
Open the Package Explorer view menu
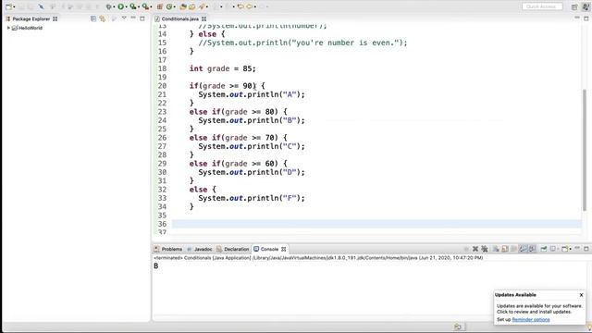[x=124, y=18]
